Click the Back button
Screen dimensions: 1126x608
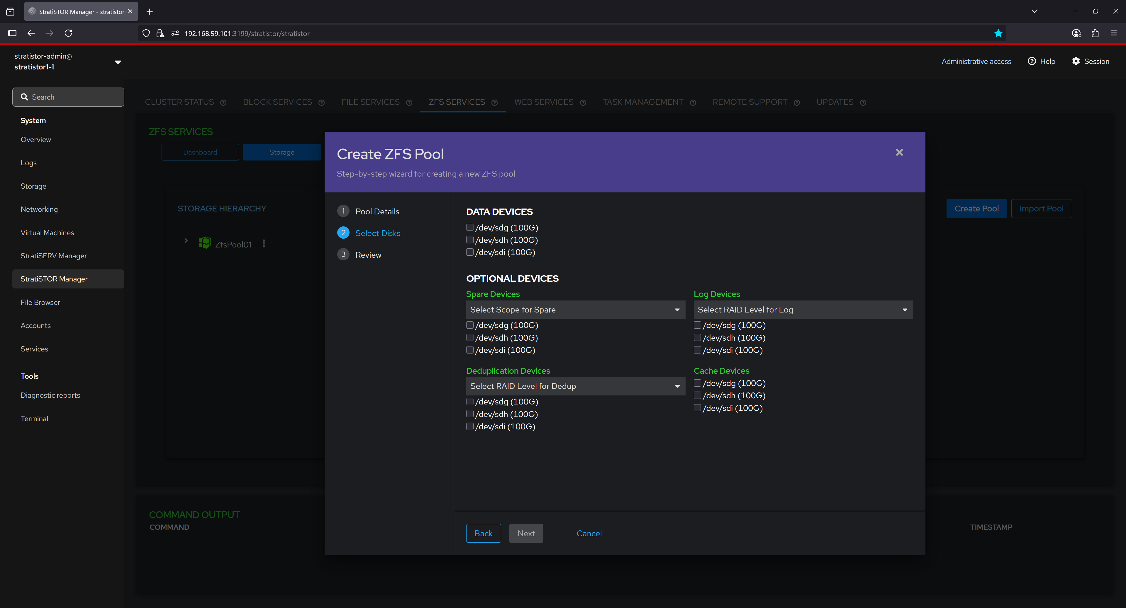coord(483,533)
